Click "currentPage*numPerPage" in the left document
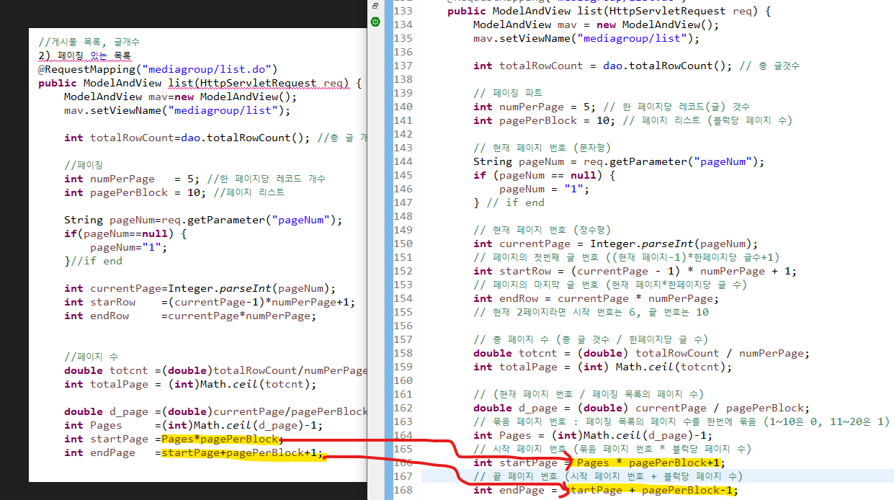This screenshot has width=894, height=500. [x=239, y=316]
